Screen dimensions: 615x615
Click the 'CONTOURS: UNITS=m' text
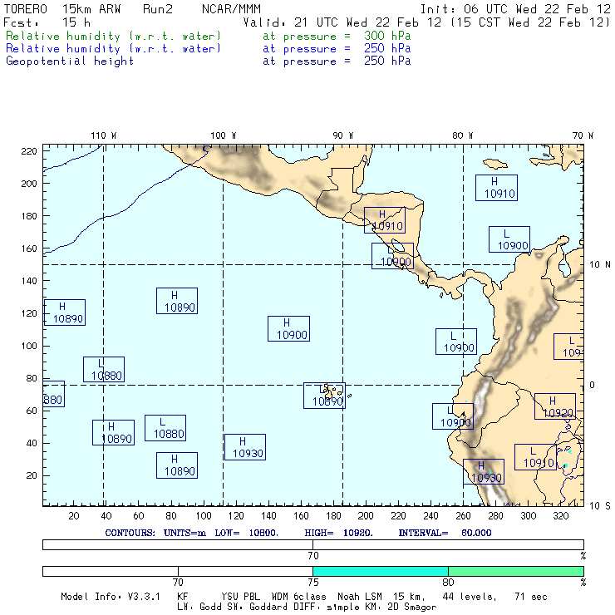click(155, 533)
